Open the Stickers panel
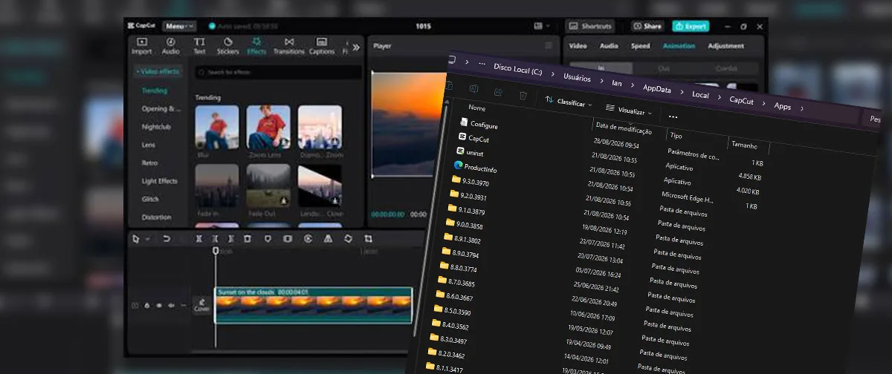The width and height of the screenshot is (892, 374). tap(227, 46)
